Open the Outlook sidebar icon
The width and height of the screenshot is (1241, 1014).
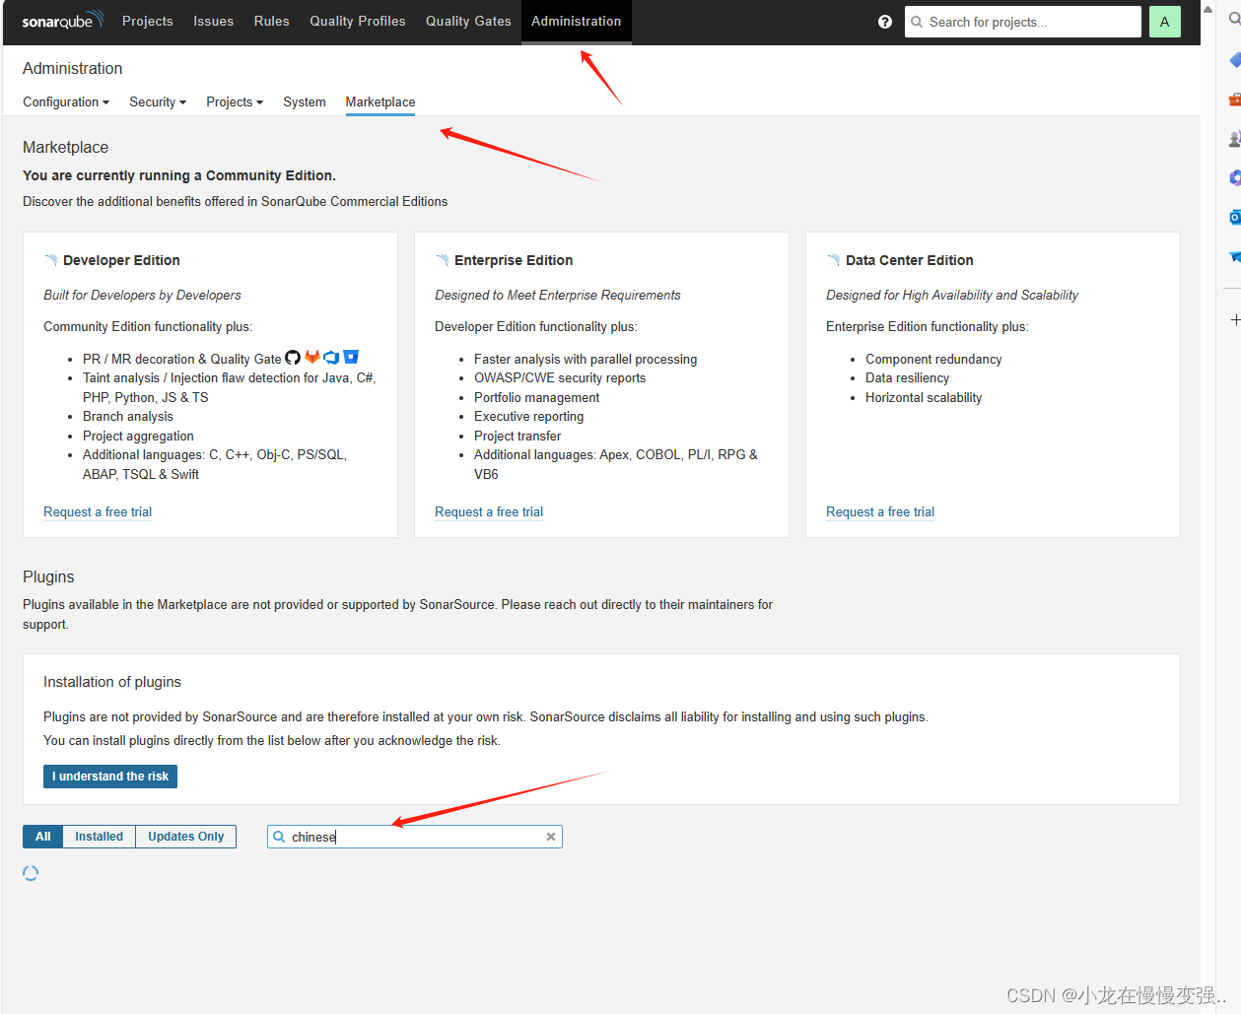tap(1234, 217)
